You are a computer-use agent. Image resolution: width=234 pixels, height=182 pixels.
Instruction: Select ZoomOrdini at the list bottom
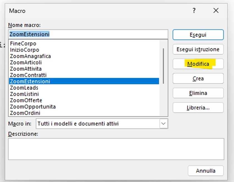25,113
